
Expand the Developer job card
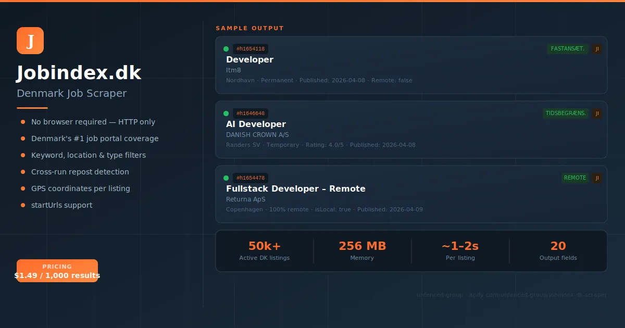coord(411,65)
